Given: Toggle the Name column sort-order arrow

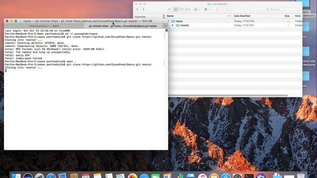Looking at the screenshot, I should click(x=229, y=16).
